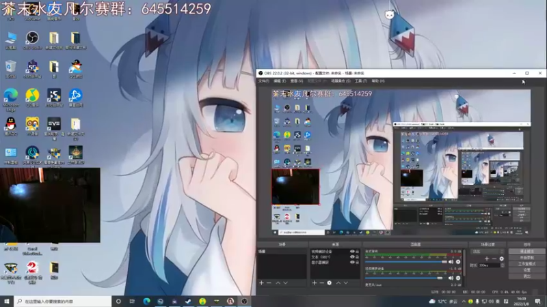Mute the second mixer audio channel
Screen dimensions: 547x307
tap(451, 278)
